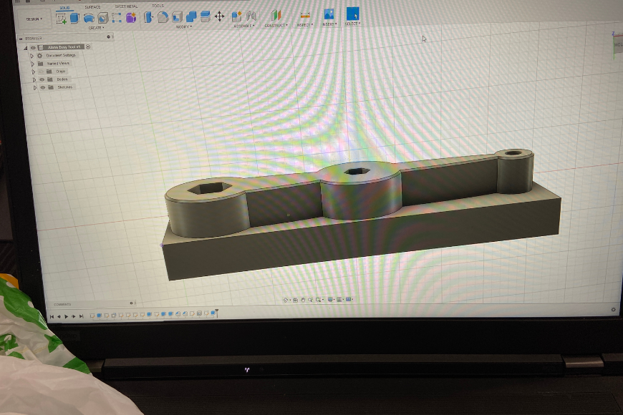Click the Insert image icon
623x415 pixels.
(329, 14)
